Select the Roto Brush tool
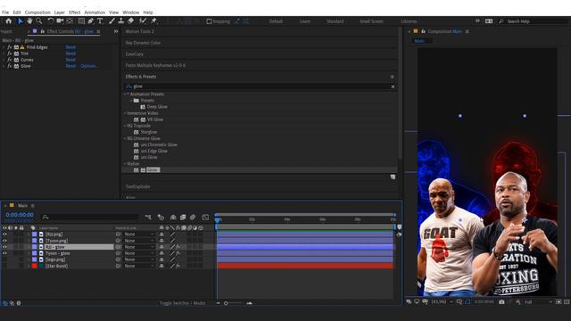 click(x=143, y=21)
